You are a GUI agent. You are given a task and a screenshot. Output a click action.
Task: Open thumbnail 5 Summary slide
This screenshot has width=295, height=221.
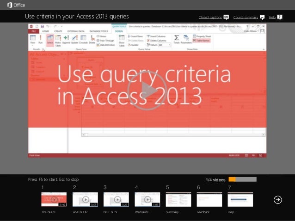[178, 199]
